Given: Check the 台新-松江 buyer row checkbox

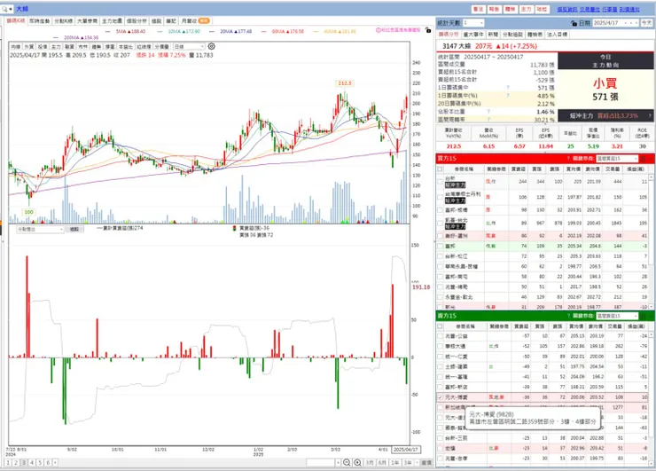Looking at the screenshot, I should (440, 255).
